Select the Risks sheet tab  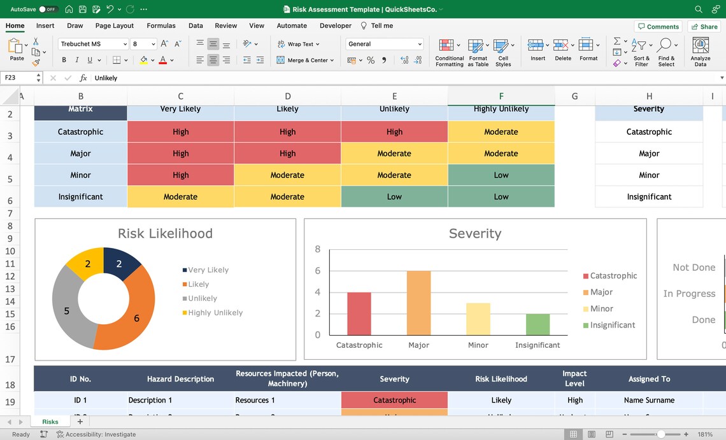[50, 421]
